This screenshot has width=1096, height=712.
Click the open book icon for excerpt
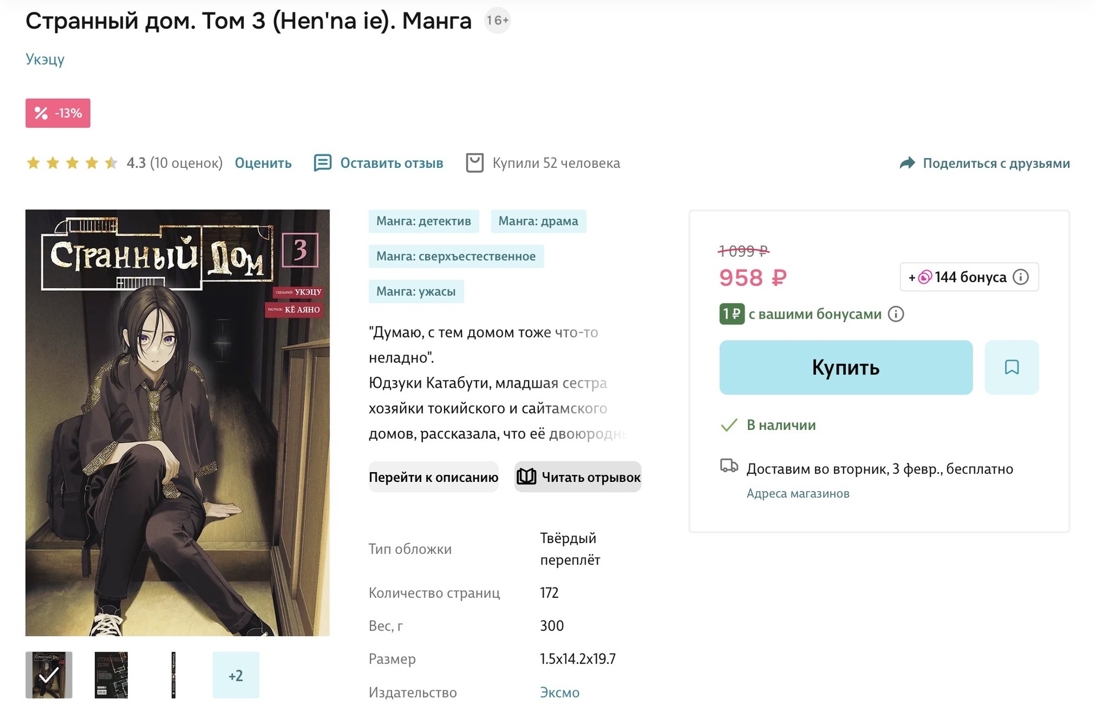(526, 477)
